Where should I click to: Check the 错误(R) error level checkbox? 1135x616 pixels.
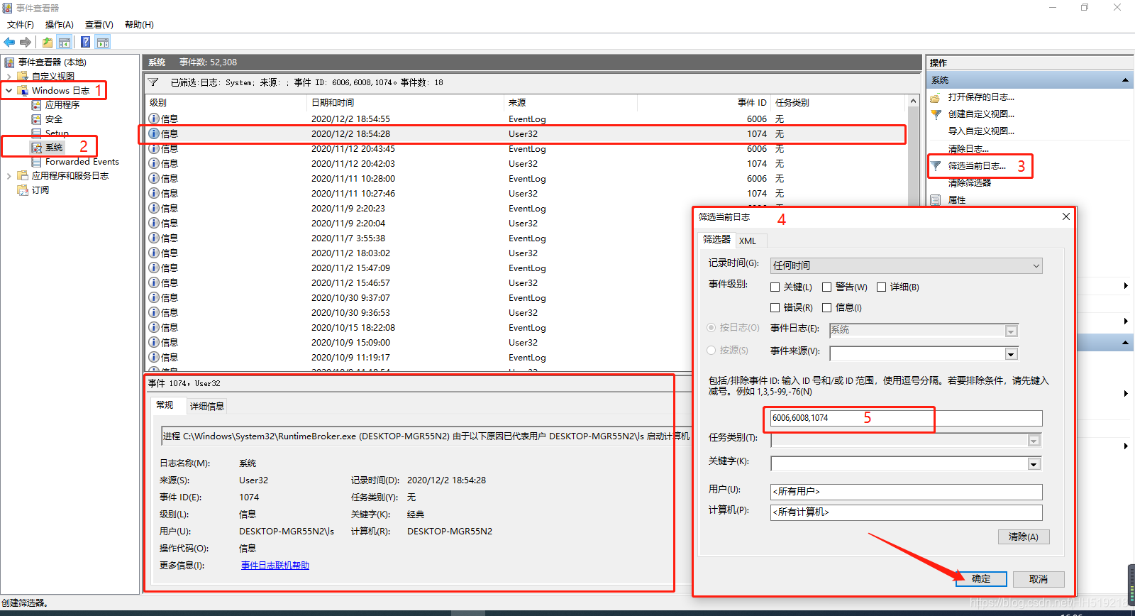(775, 308)
